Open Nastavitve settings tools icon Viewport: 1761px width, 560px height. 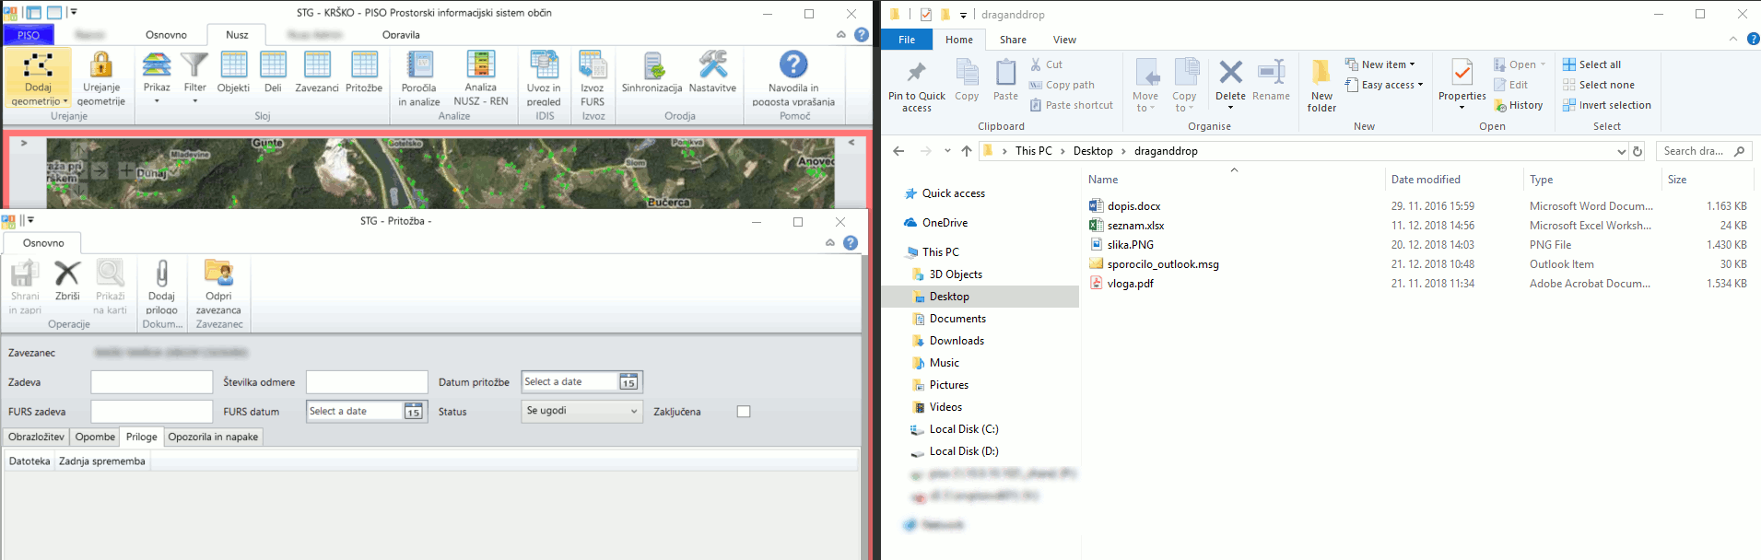(712, 66)
